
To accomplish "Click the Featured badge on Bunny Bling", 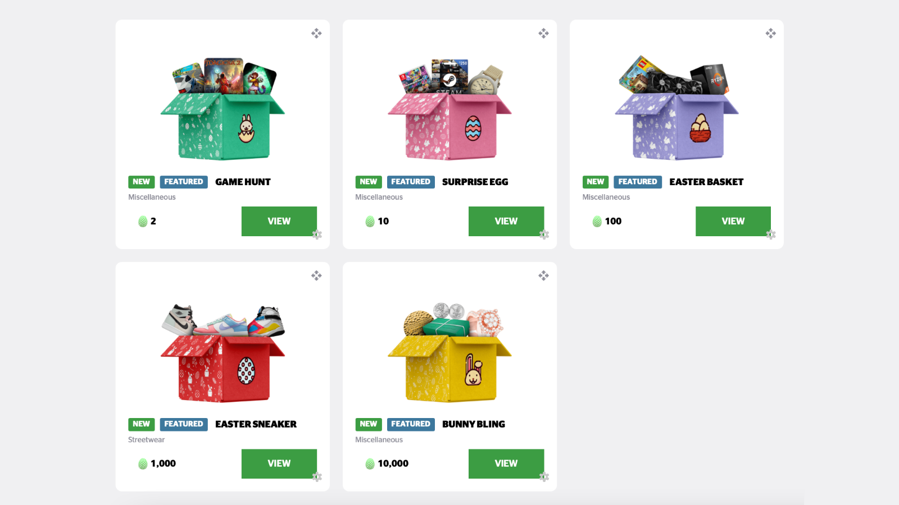I will click(x=411, y=424).
